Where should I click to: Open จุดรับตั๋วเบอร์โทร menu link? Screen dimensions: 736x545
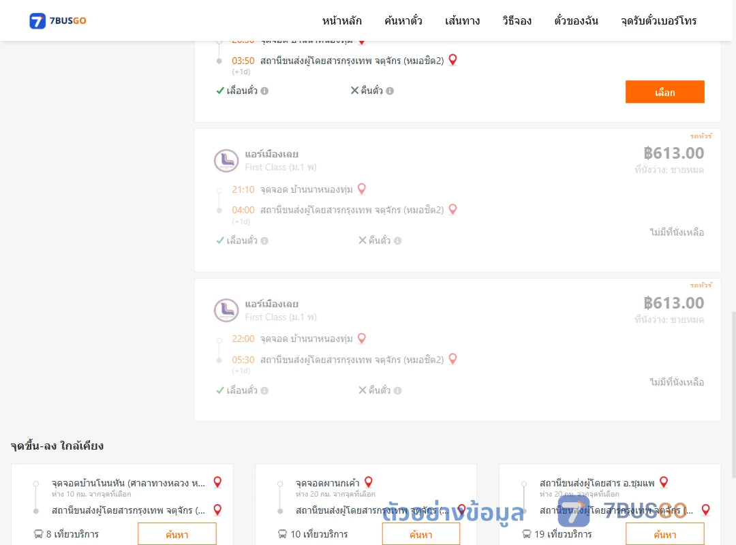pos(658,20)
